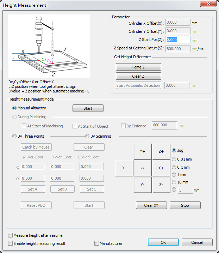
Task: Click the Set B button
Action: 62,189
